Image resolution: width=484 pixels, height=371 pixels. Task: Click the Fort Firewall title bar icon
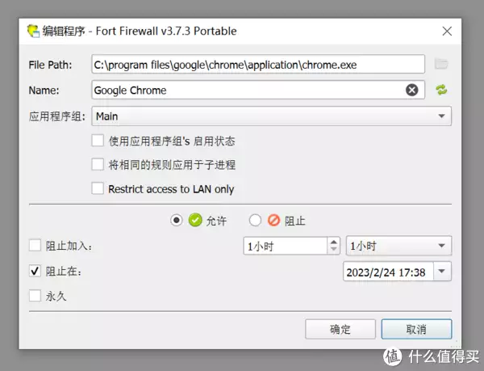[x=33, y=31]
